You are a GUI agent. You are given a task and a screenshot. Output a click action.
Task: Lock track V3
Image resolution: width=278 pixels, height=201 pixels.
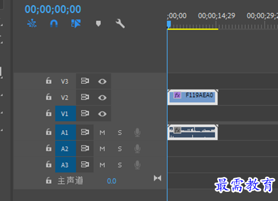49,81
